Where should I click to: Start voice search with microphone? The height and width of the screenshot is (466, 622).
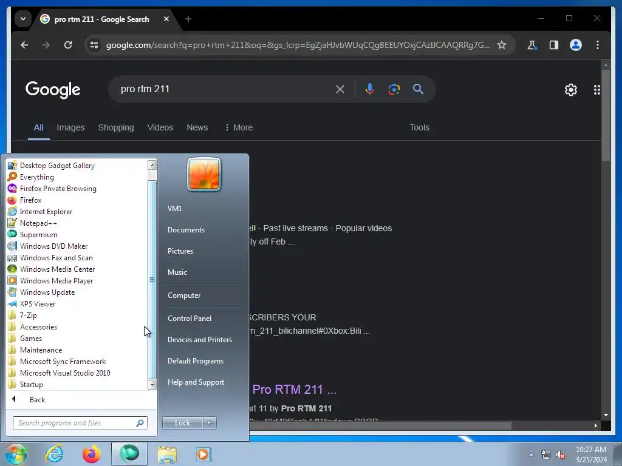click(370, 89)
